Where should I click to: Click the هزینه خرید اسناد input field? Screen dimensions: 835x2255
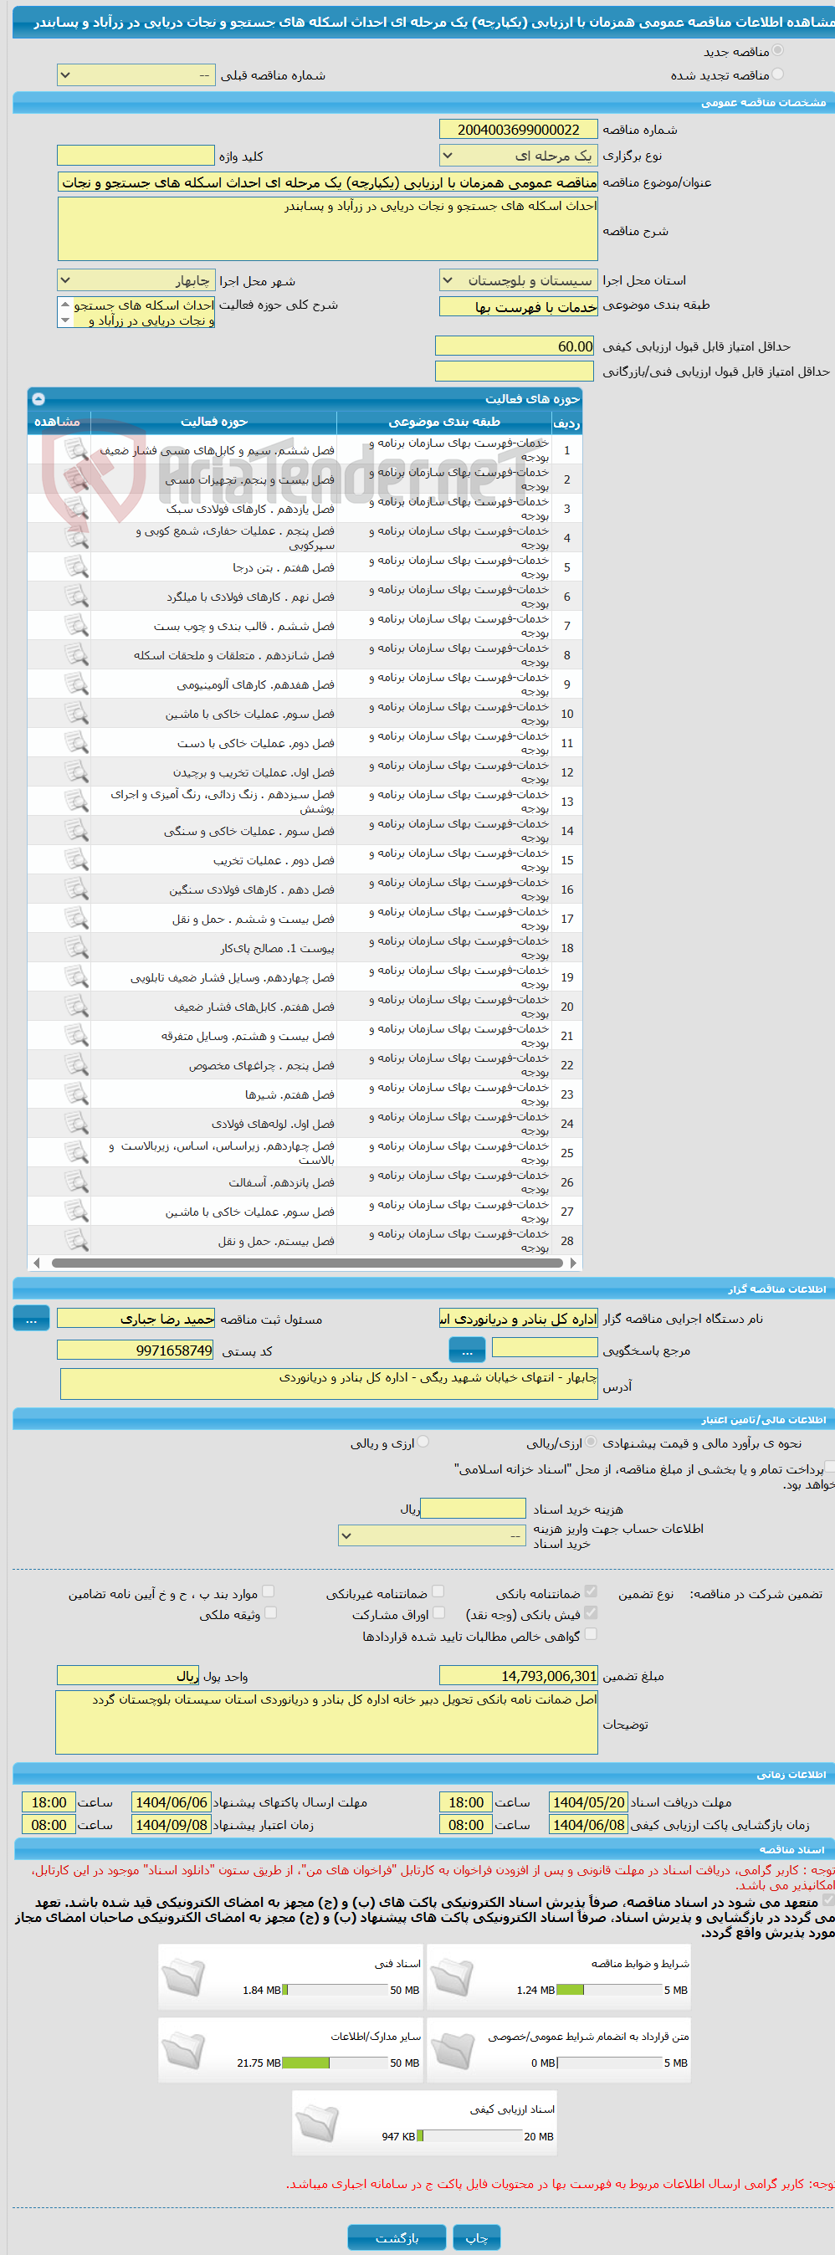474,1509
